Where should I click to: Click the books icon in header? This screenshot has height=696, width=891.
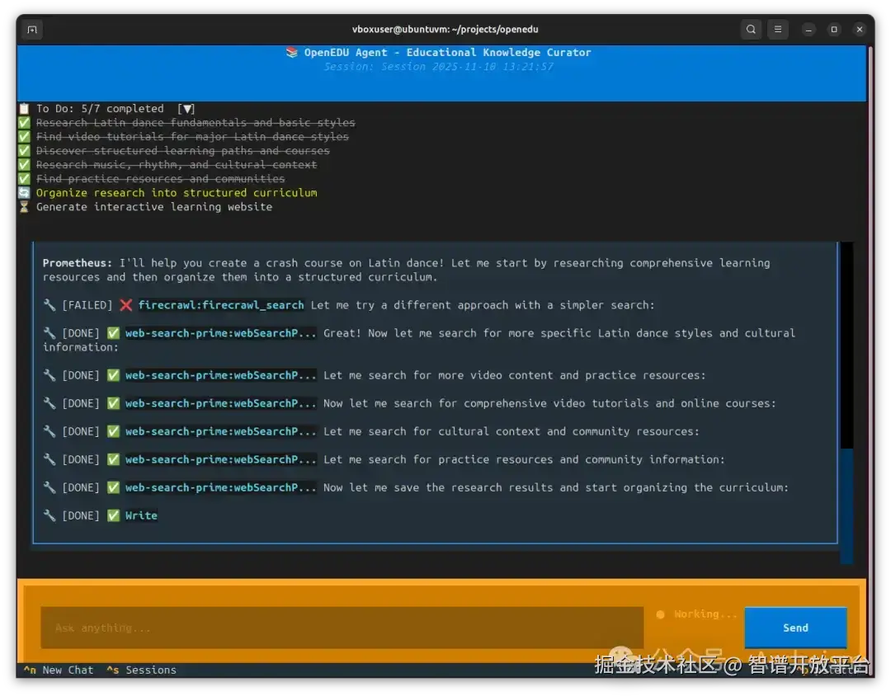(x=292, y=52)
